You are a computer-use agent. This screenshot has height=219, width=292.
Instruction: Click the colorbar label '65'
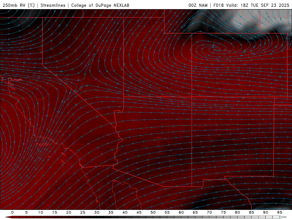(195, 212)
